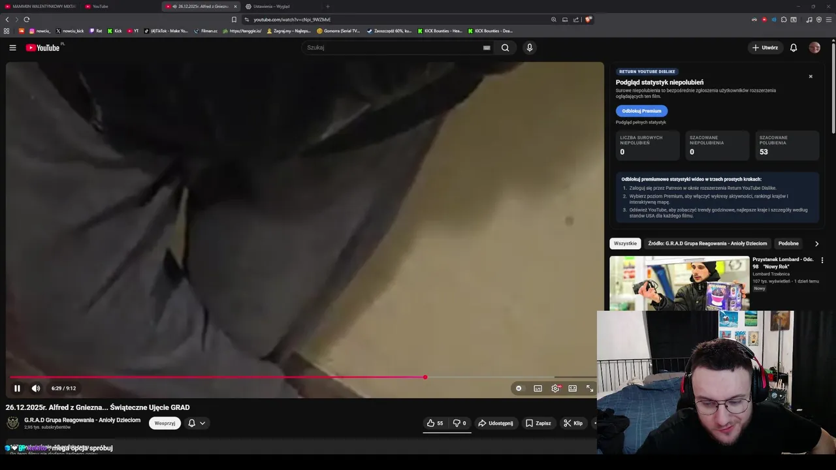836x470 pixels.
Task: Open the browser main menu
Action: coord(829,20)
